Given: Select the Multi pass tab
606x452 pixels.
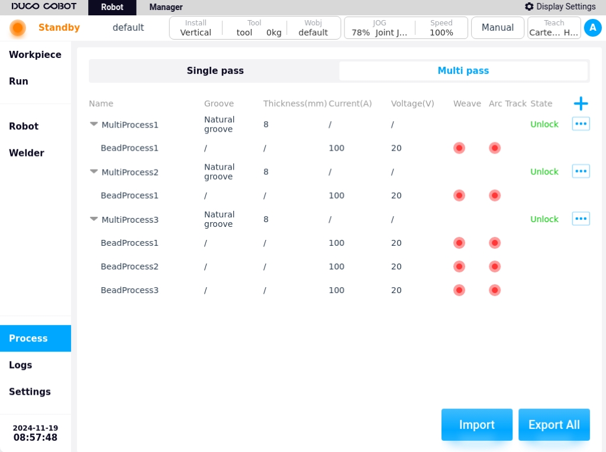Looking at the screenshot, I should [463, 71].
